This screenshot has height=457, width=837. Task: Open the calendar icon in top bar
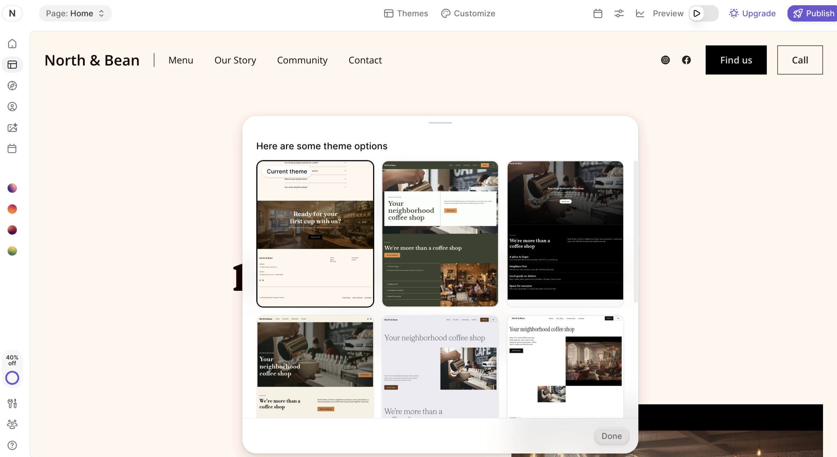pyautogui.click(x=598, y=13)
